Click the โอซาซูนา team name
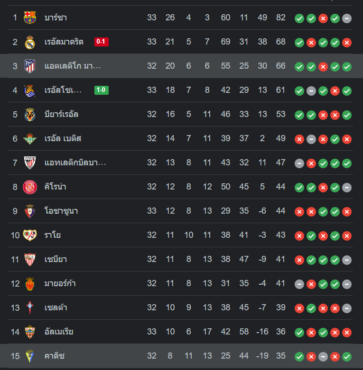Image resolution: width=363 pixels, height=370 pixels. point(61,211)
